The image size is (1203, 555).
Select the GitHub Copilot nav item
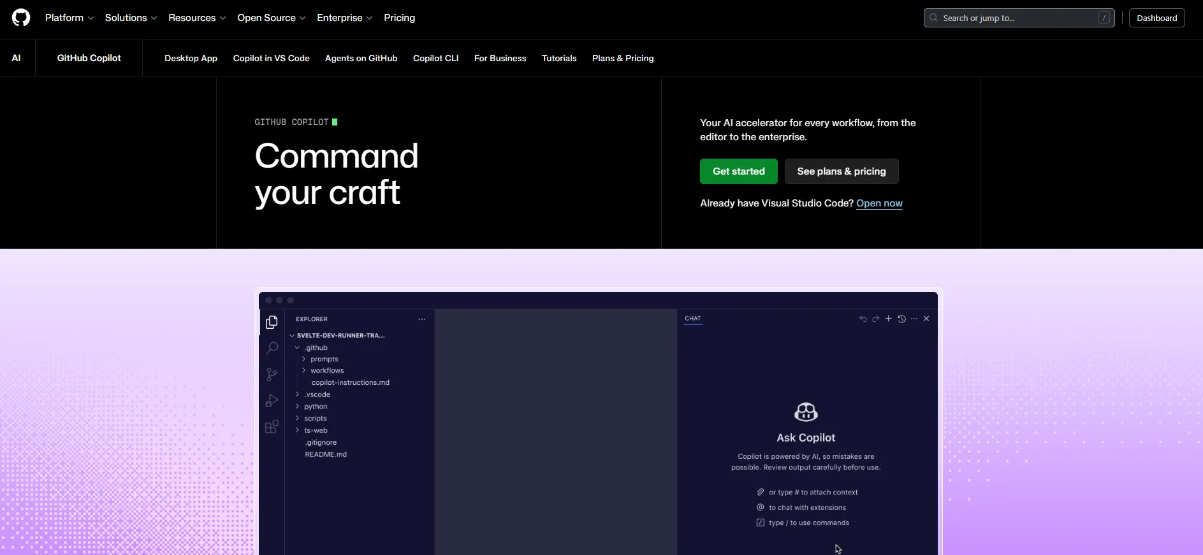(x=89, y=58)
